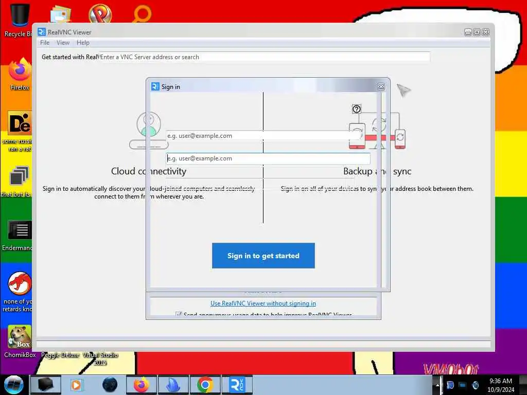Click the RealVNC Viewer window title icon
The height and width of the screenshot is (395, 527).
tap(42, 32)
